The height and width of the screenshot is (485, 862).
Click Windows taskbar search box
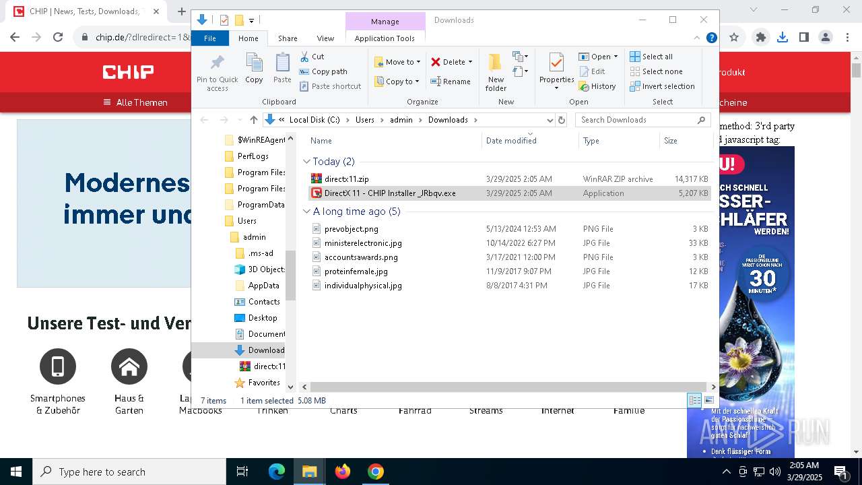point(129,472)
